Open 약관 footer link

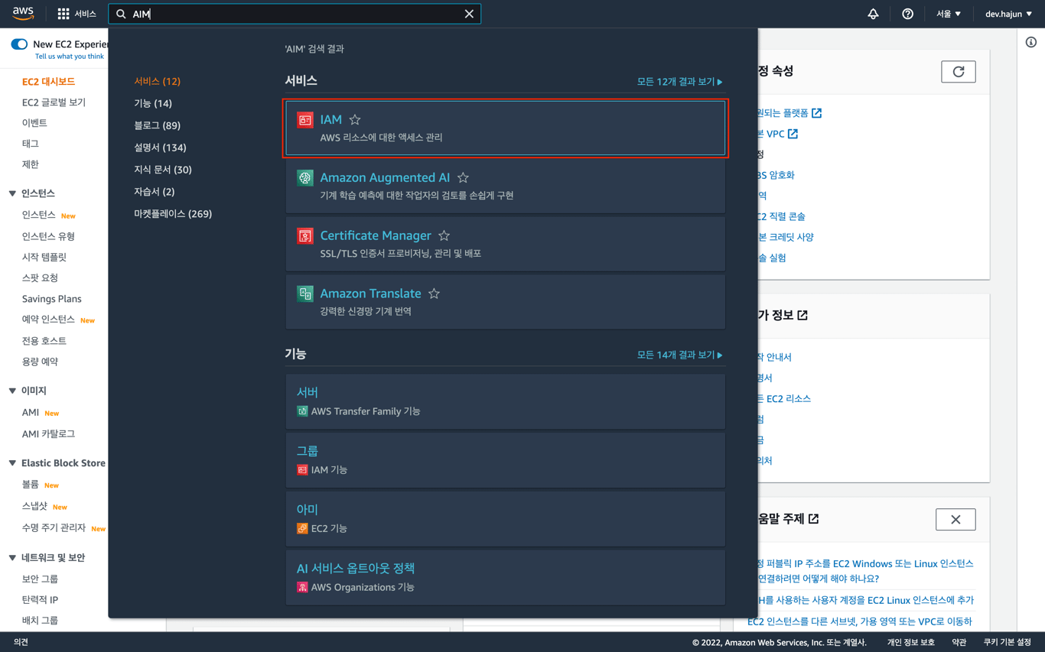pyautogui.click(x=959, y=642)
